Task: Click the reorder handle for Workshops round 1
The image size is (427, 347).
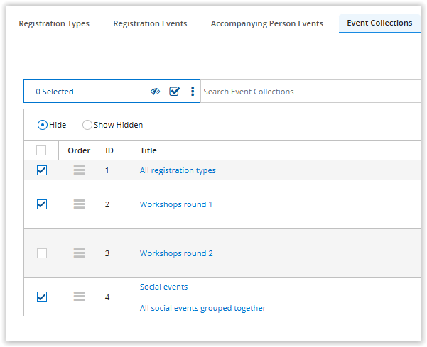Action: (80, 204)
